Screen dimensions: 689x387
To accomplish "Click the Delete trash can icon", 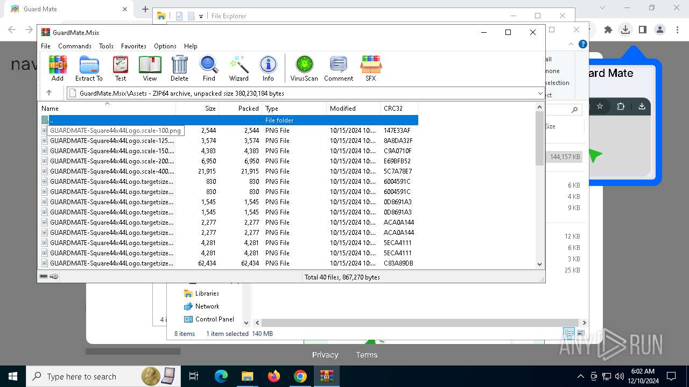I will pyautogui.click(x=179, y=68).
